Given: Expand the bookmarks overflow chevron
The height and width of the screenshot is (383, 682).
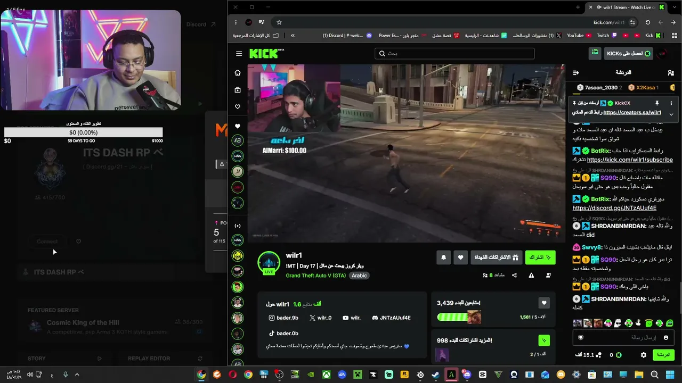Looking at the screenshot, I should (293, 36).
